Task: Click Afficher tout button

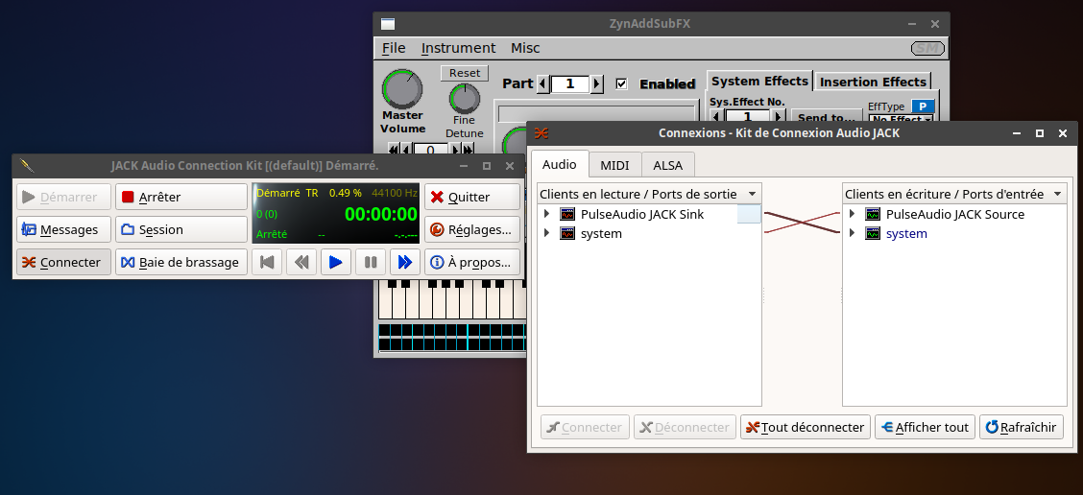Action: click(x=926, y=427)
